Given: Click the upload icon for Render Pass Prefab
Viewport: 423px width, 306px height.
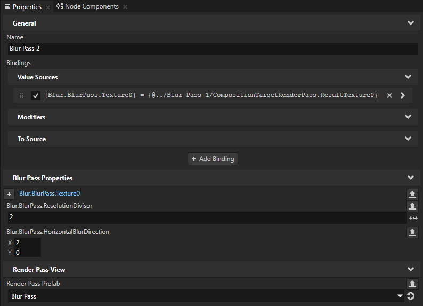Looking at the screenshot, I should [x=412, y=284].
